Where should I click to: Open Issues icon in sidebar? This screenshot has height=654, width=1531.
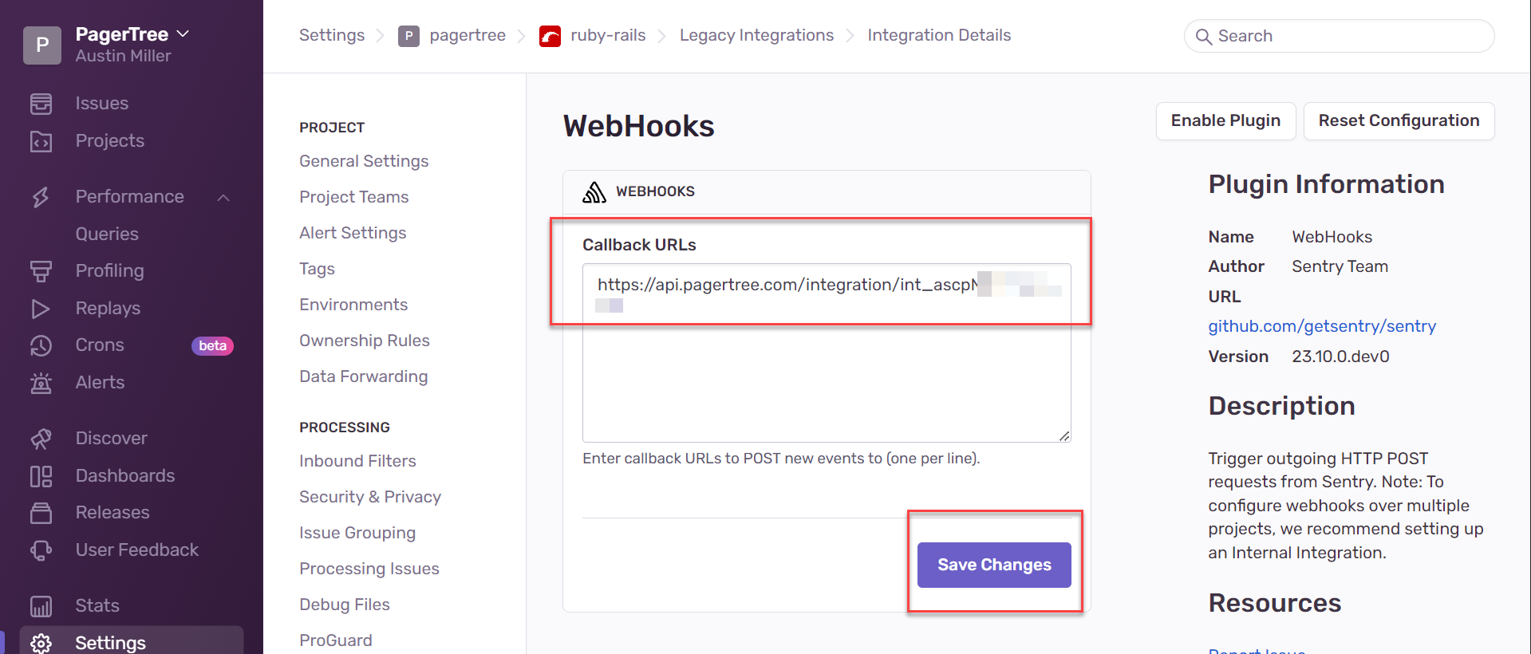(x=41, y=104)
